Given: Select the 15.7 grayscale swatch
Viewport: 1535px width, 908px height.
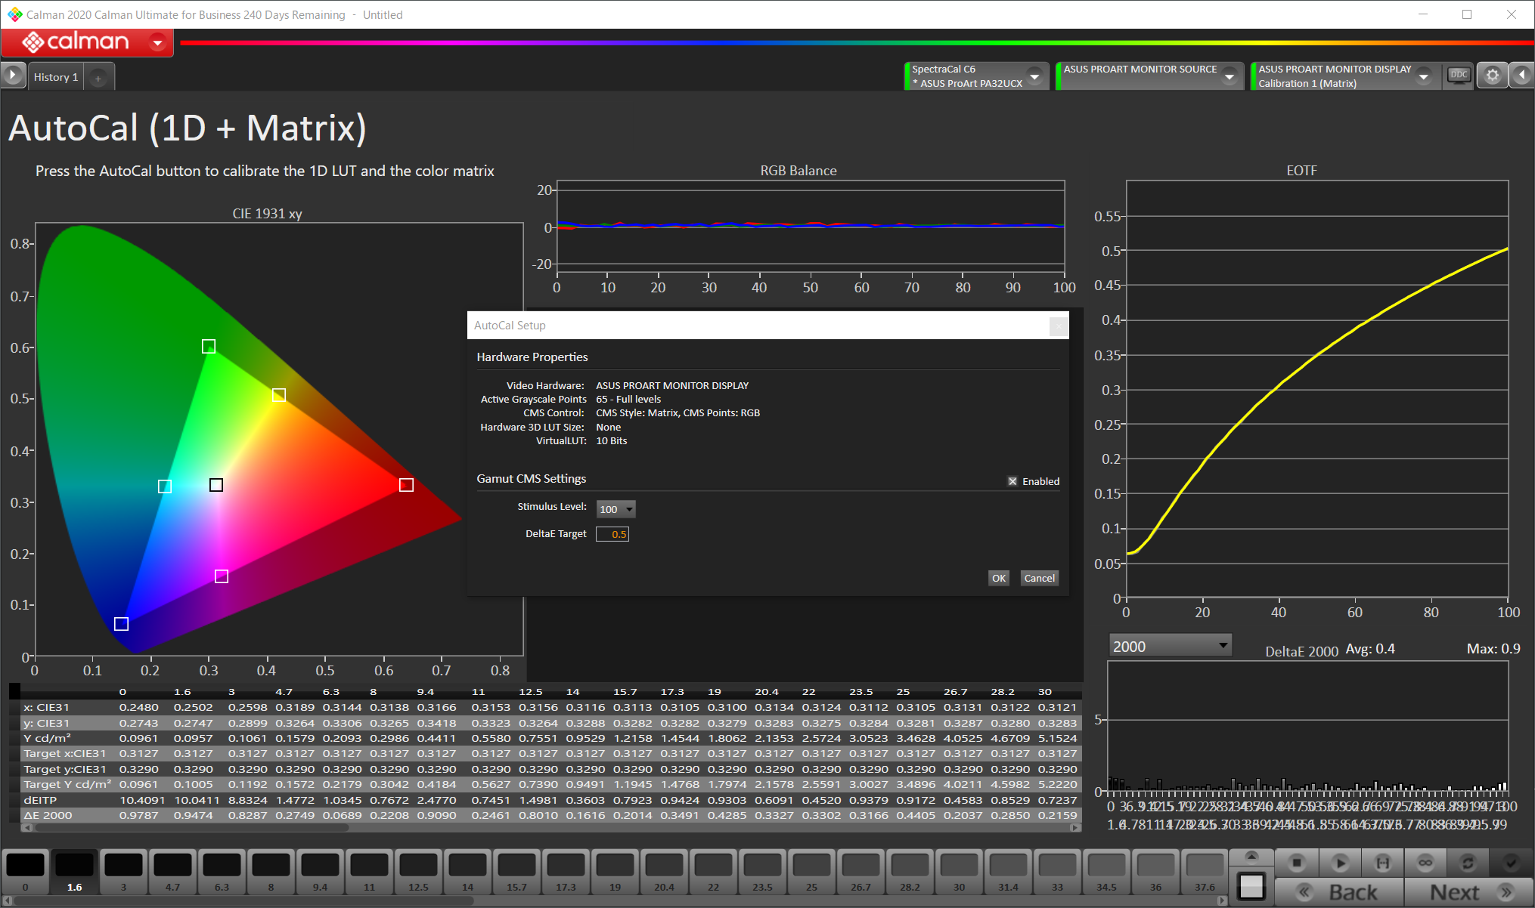Looking at the screenshot, I should tap(516, 872).
